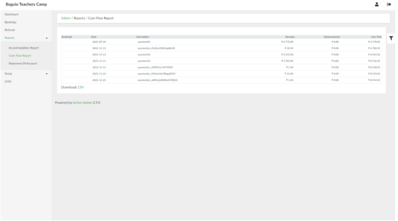This screenshot has height=221, width=398.
Task: Open the Units sidebar item
Action: (x=8, y=81)
